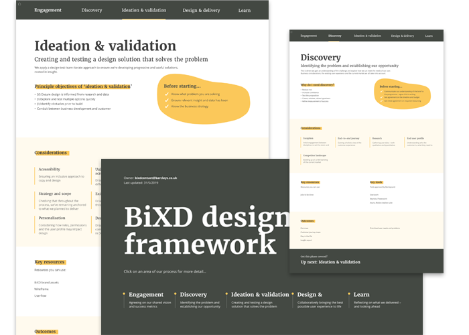Click 'Key tools' heading on Discovery page
Image resolution: width=469 pixels, height=335 pixels.
pyautogui.click(x=377, y=182)
